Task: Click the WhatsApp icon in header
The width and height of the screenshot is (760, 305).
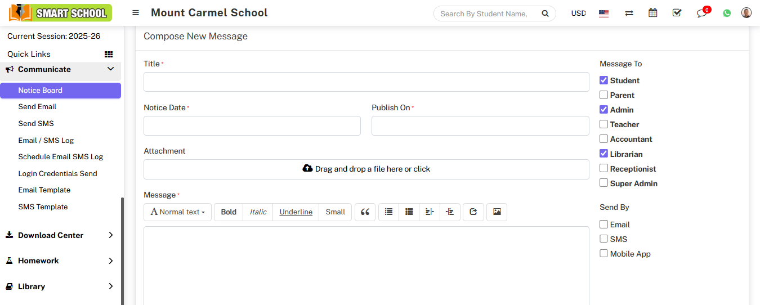Action: (727, 13)
